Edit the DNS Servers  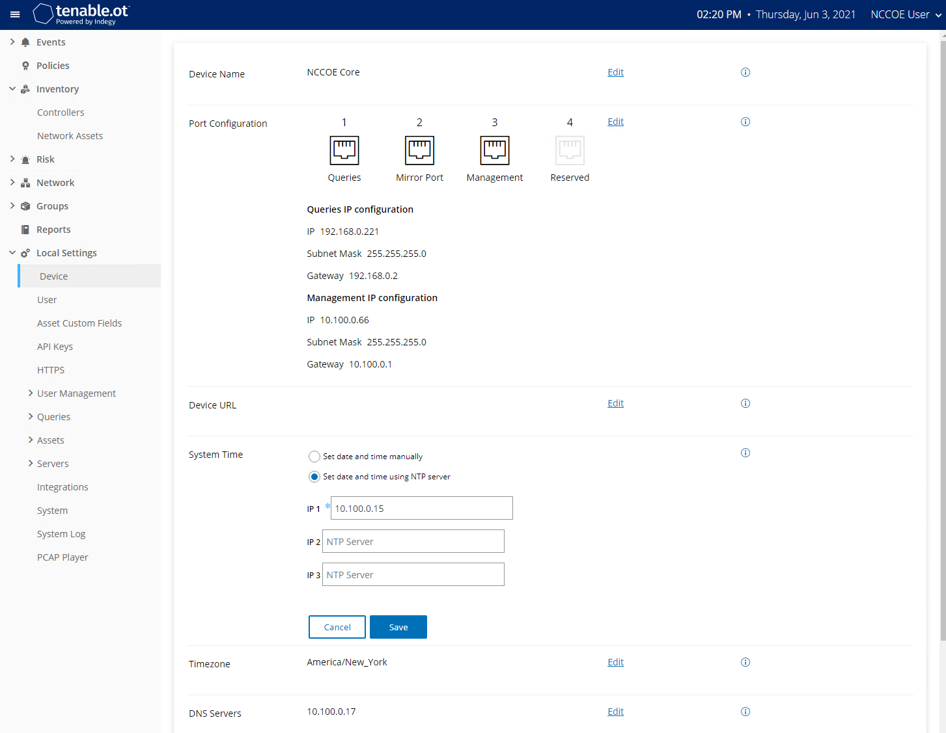(615, 712)
